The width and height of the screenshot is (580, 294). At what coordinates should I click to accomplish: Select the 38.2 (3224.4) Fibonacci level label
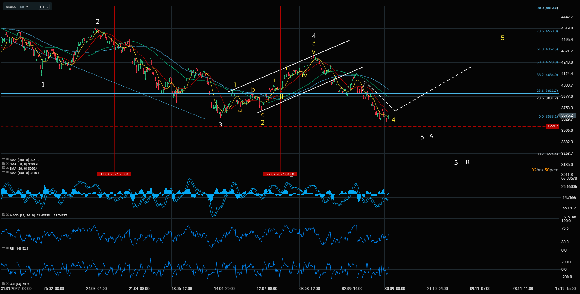coord(547,154)
